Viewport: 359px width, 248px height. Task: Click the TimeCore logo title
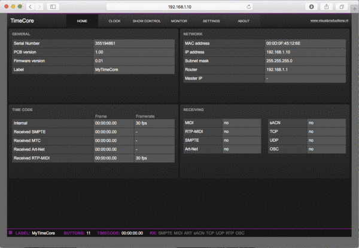coord(22,20)
